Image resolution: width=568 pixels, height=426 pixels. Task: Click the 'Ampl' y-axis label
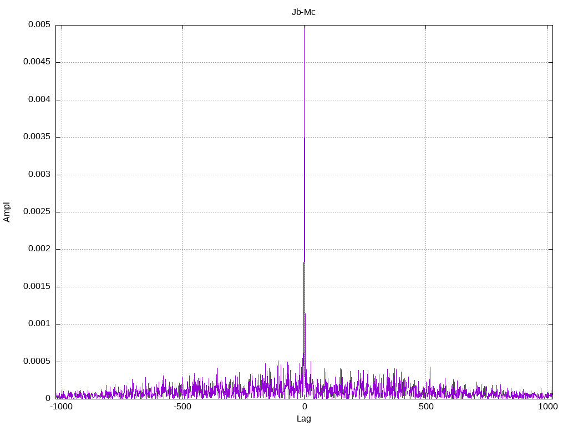7,212
